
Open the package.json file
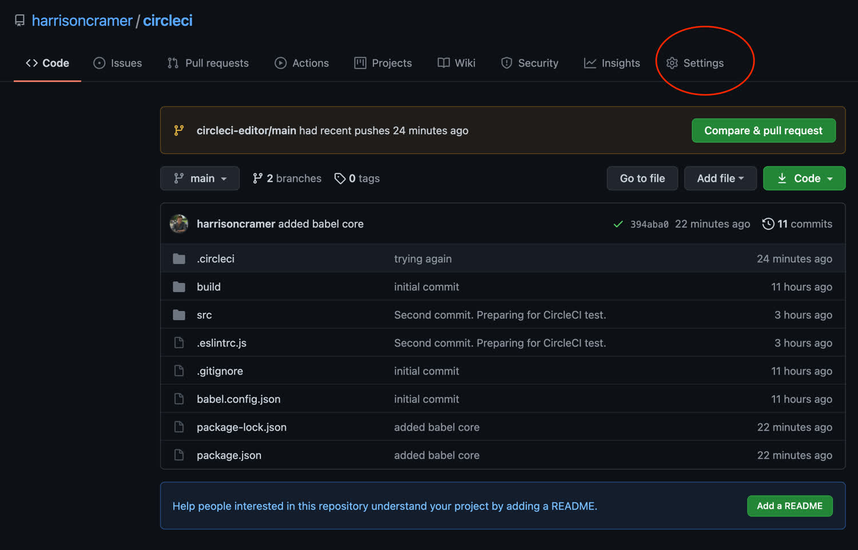(x=229, y=455)
